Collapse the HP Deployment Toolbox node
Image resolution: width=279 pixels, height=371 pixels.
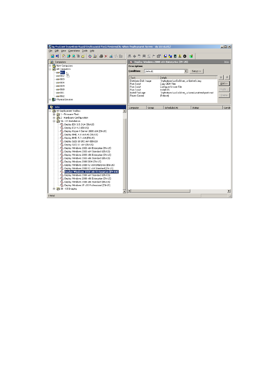50,111
